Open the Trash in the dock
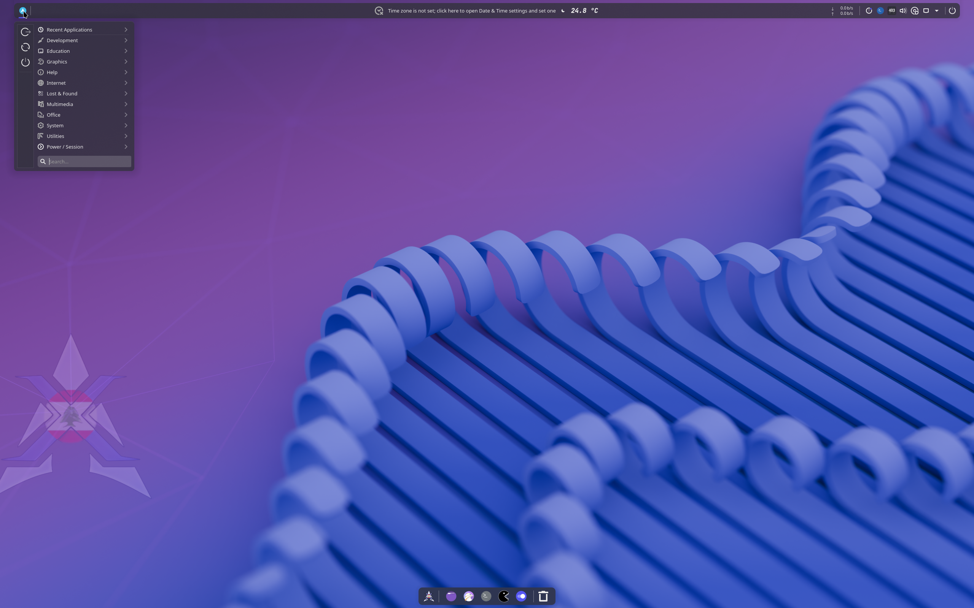 pyautogui.click(x=543, y=596)
